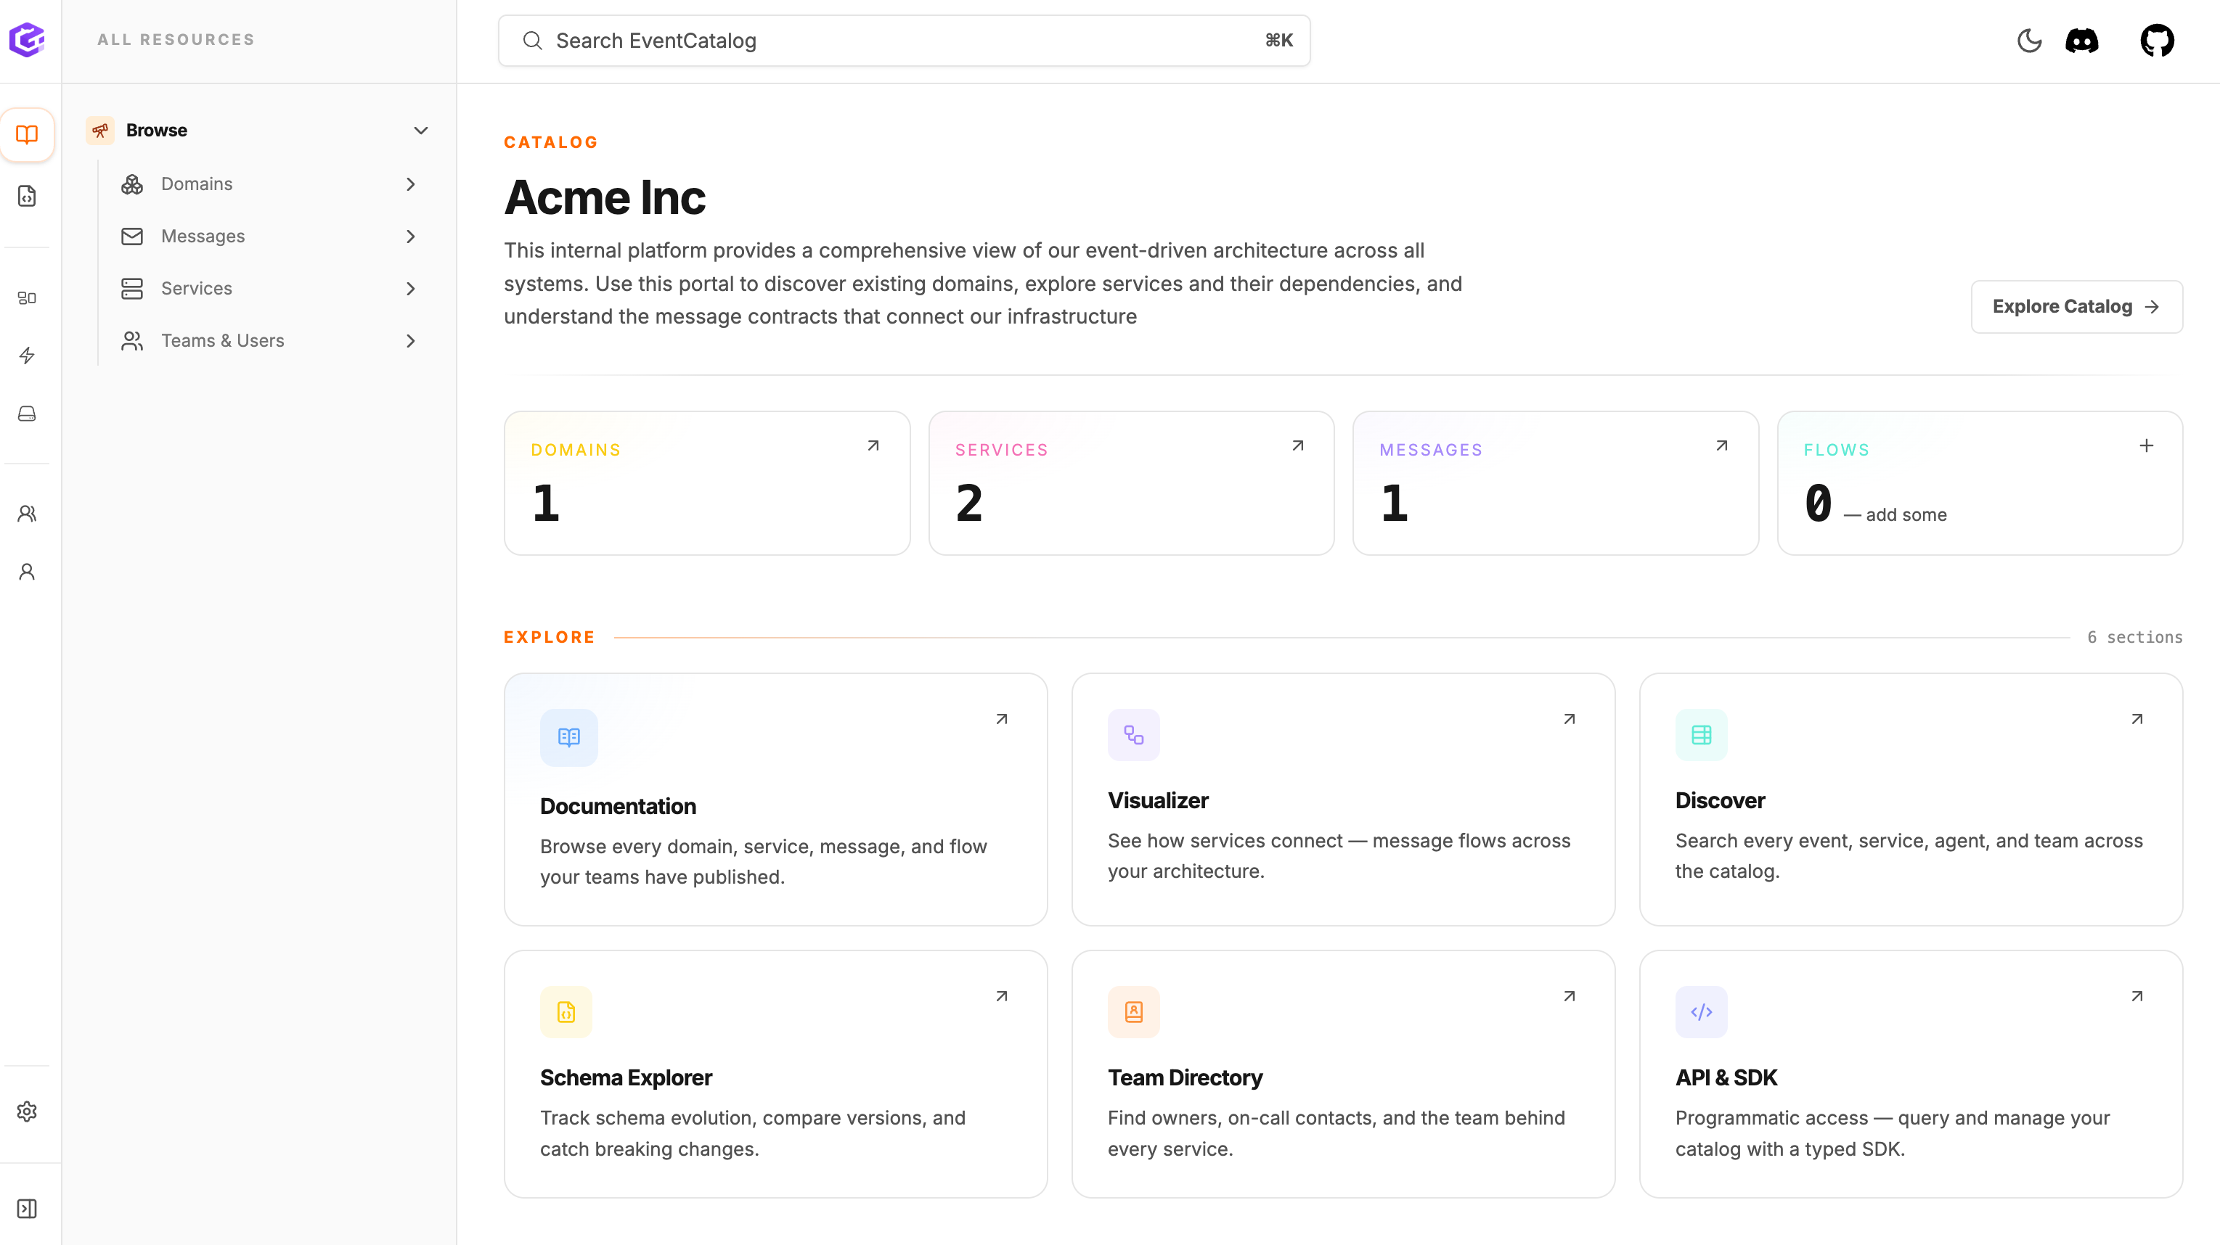2220x1245 pixels.
Task: Toggle dark mode with the moon icon
Action: coord(2030,41)
